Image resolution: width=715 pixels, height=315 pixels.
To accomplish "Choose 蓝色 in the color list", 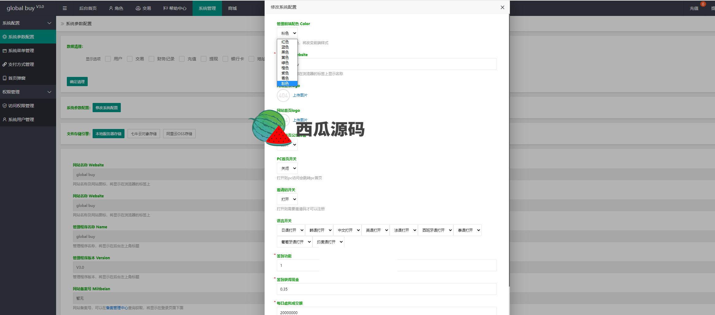I will coord(287,47).
